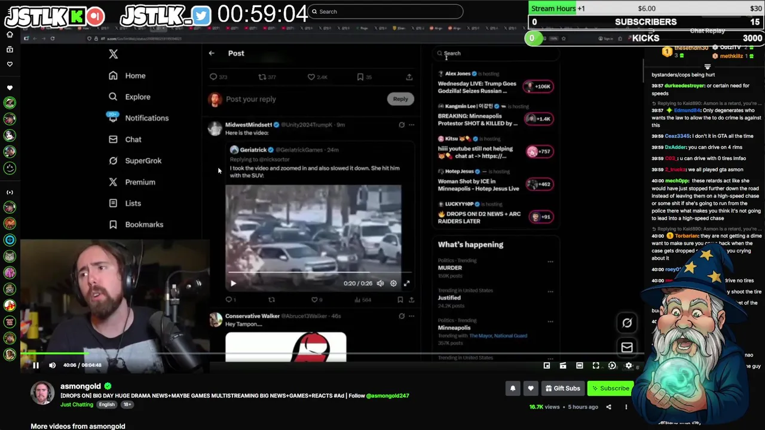Pause the Kick video player
Screen dimensions: 765x430
[36, 365]
